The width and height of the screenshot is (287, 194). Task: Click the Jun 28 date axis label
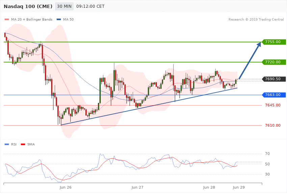point(209,187)
